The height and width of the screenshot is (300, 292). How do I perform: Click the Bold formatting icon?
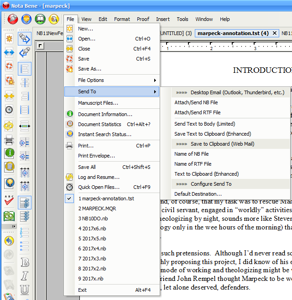pos(25,263)
